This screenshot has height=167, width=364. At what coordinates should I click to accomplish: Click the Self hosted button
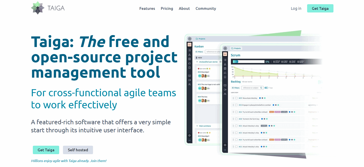(x=78, y=150)
